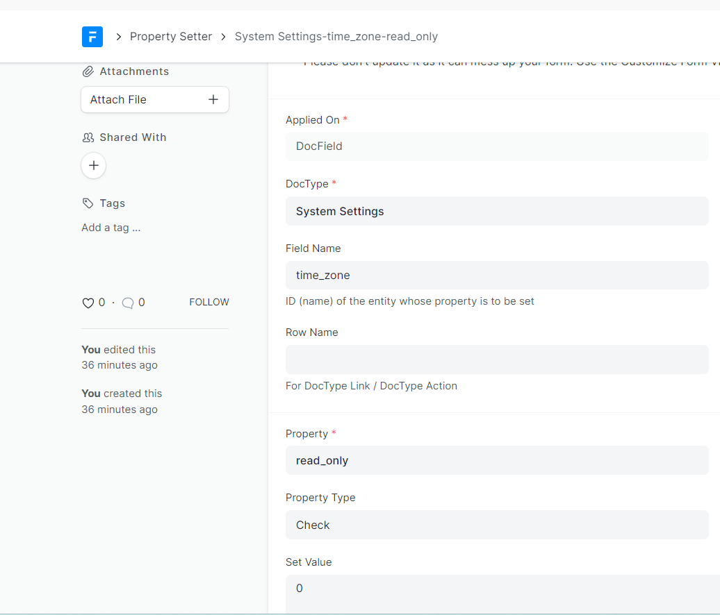Open comments via speech bubble icon
This screenshot has height=615, width=720.
(x=128, y=303)
